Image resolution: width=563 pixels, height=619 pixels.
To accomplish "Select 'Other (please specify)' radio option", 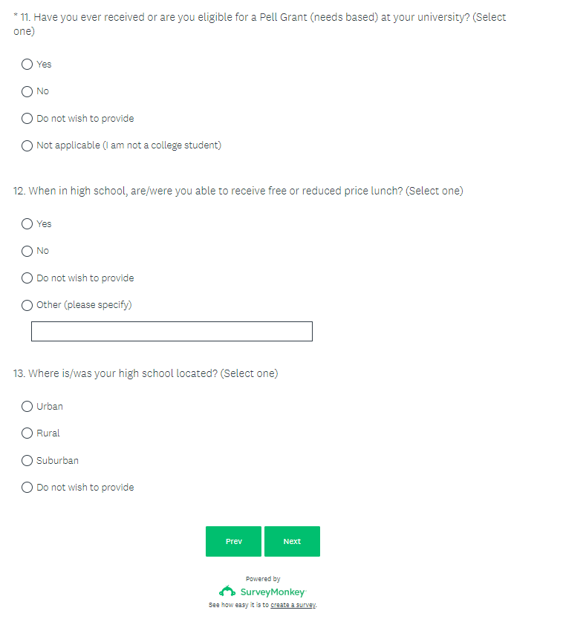I will [27, 305].
